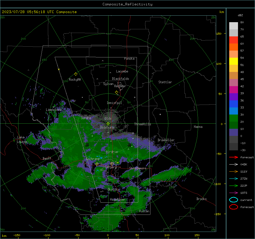Click yellow diamond marker below Cochrane
Image resolution: width=255 pixels, height=239 pixels.
coord(97,164)
